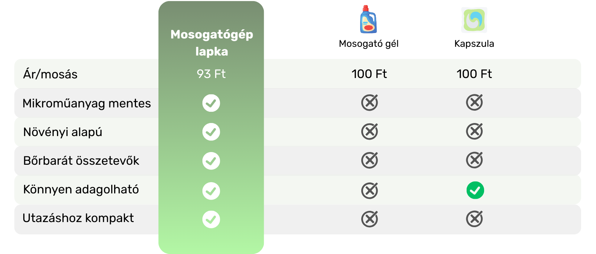Screen dimensions: 596x254
Task: Click the Mosogatógép lapka column header
Action: tap(212, 43)
